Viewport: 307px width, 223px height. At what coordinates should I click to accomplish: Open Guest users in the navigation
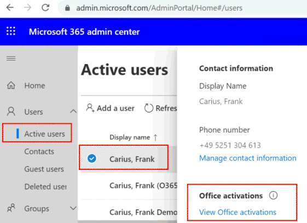click(x=44, y=169)
